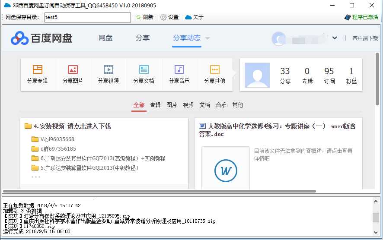Image resolution: width=383 pixels, height=240 pixels.
Task: Open the 分享其他 other icon
Action: point(215,69)
